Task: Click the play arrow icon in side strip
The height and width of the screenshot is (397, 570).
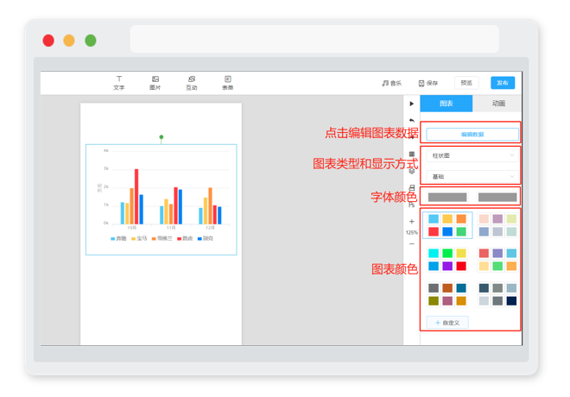Action: click(x=411, y=104)
